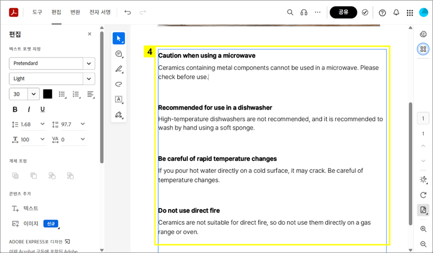Choose the add comment tool

tap(119, 54)
